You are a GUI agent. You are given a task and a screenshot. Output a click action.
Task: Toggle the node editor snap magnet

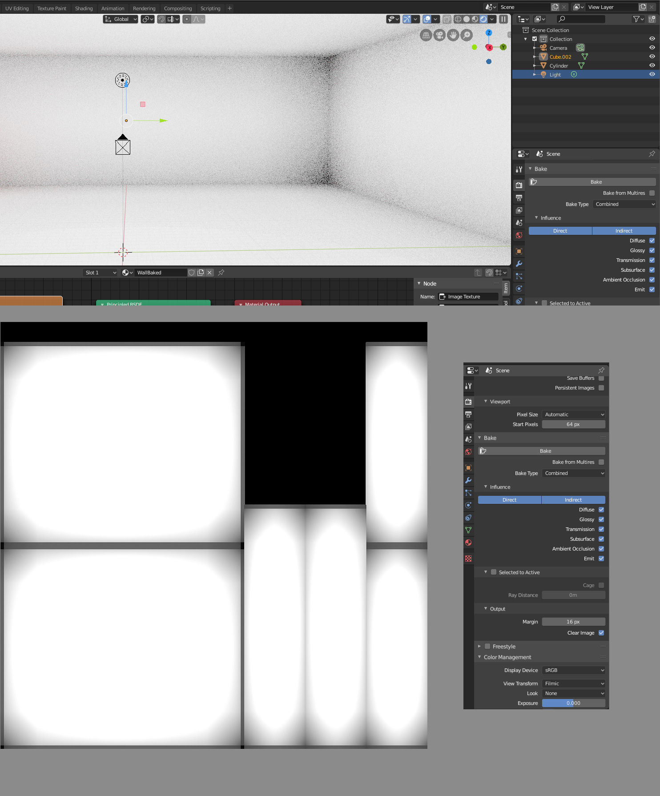[x=489, y=273]
